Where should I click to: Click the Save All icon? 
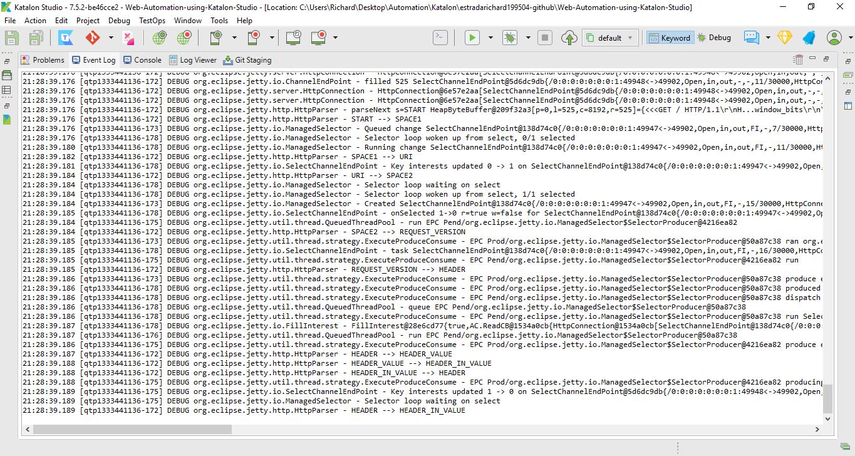point(35,38)
